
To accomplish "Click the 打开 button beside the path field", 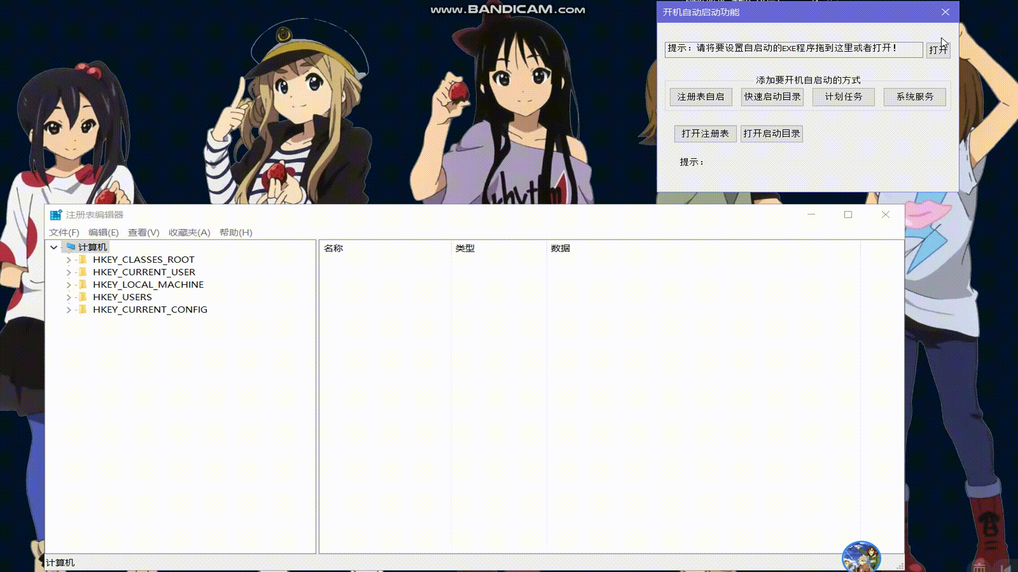I will click(x=938, y=50).
